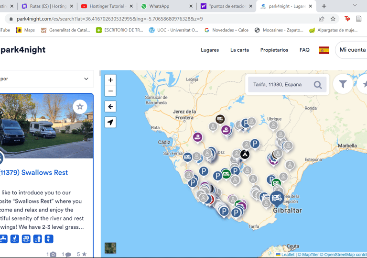Viewport: 367px width, 258px height.
Task: Toggle the satellite map layer thumbnail
Action: point(110,247)
